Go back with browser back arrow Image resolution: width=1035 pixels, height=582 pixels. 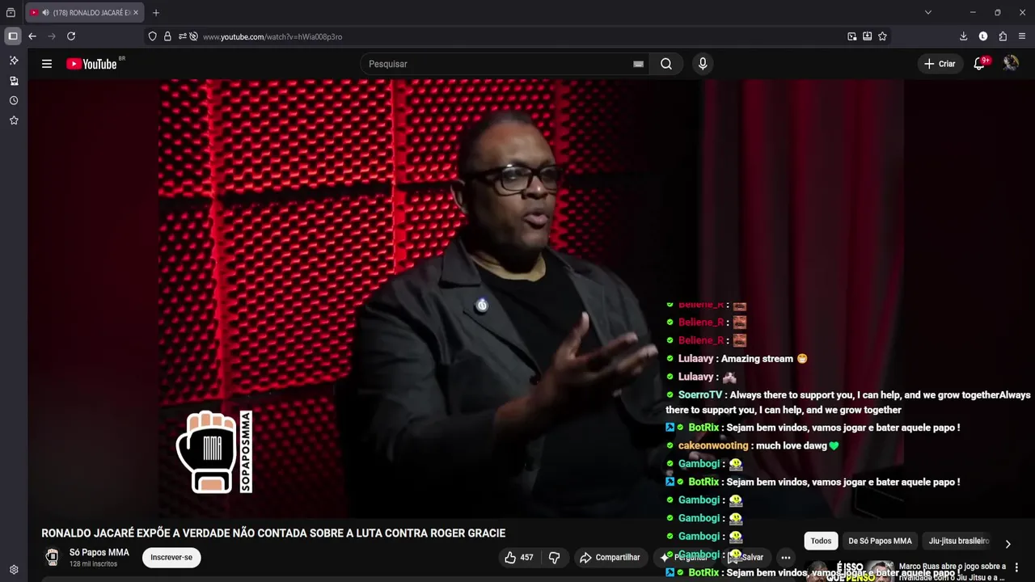[32, 36]
